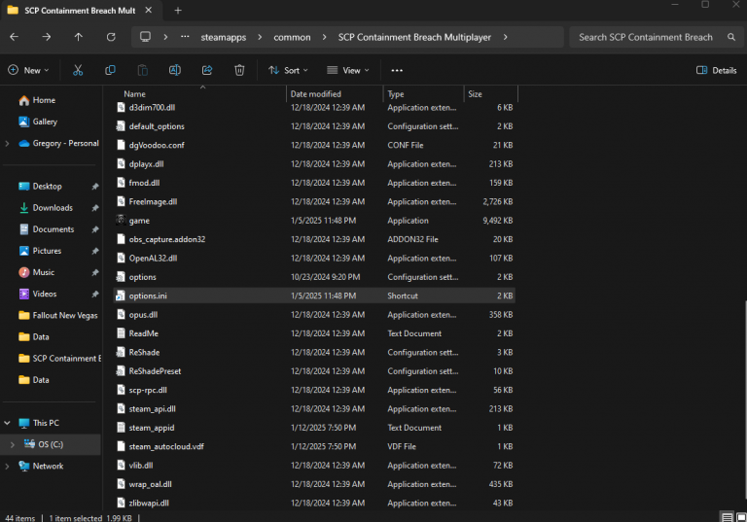Click the Delete trash can icon
This screenshot has height=522, width=747.
(x=239, y=70)
